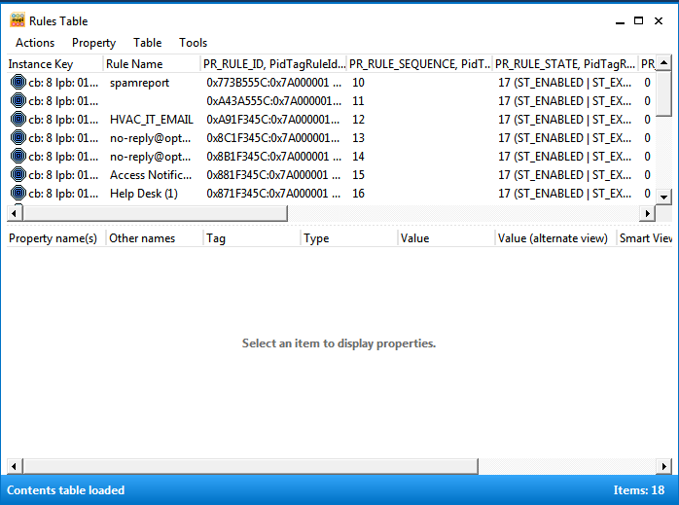Viewport: 679px width, 505px height.
Task: Sort by Instance Key column header
Action: coord(55,64)
